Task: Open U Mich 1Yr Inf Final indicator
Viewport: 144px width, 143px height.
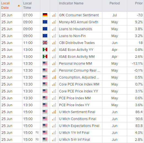Action: coord(74,133)
